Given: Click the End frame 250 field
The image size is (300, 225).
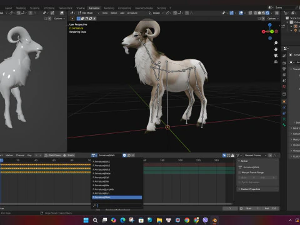Looking at the screenshot, I should click(x=271, y=208).
